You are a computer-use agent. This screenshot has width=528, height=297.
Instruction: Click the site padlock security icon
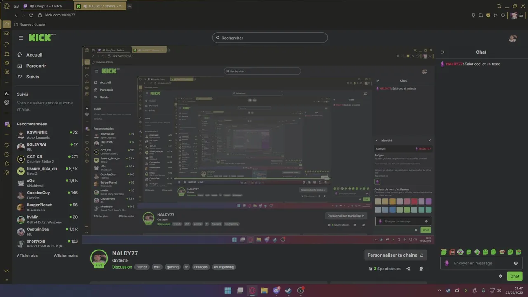coord(40,15)
